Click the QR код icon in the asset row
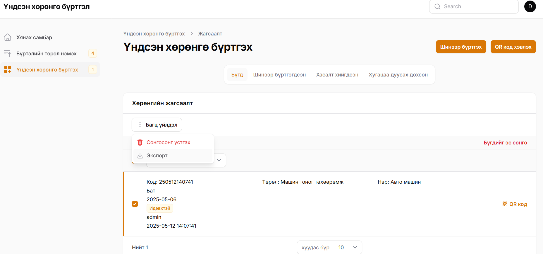The width and height of the screenshot is (543, 254). pos(505,204)
